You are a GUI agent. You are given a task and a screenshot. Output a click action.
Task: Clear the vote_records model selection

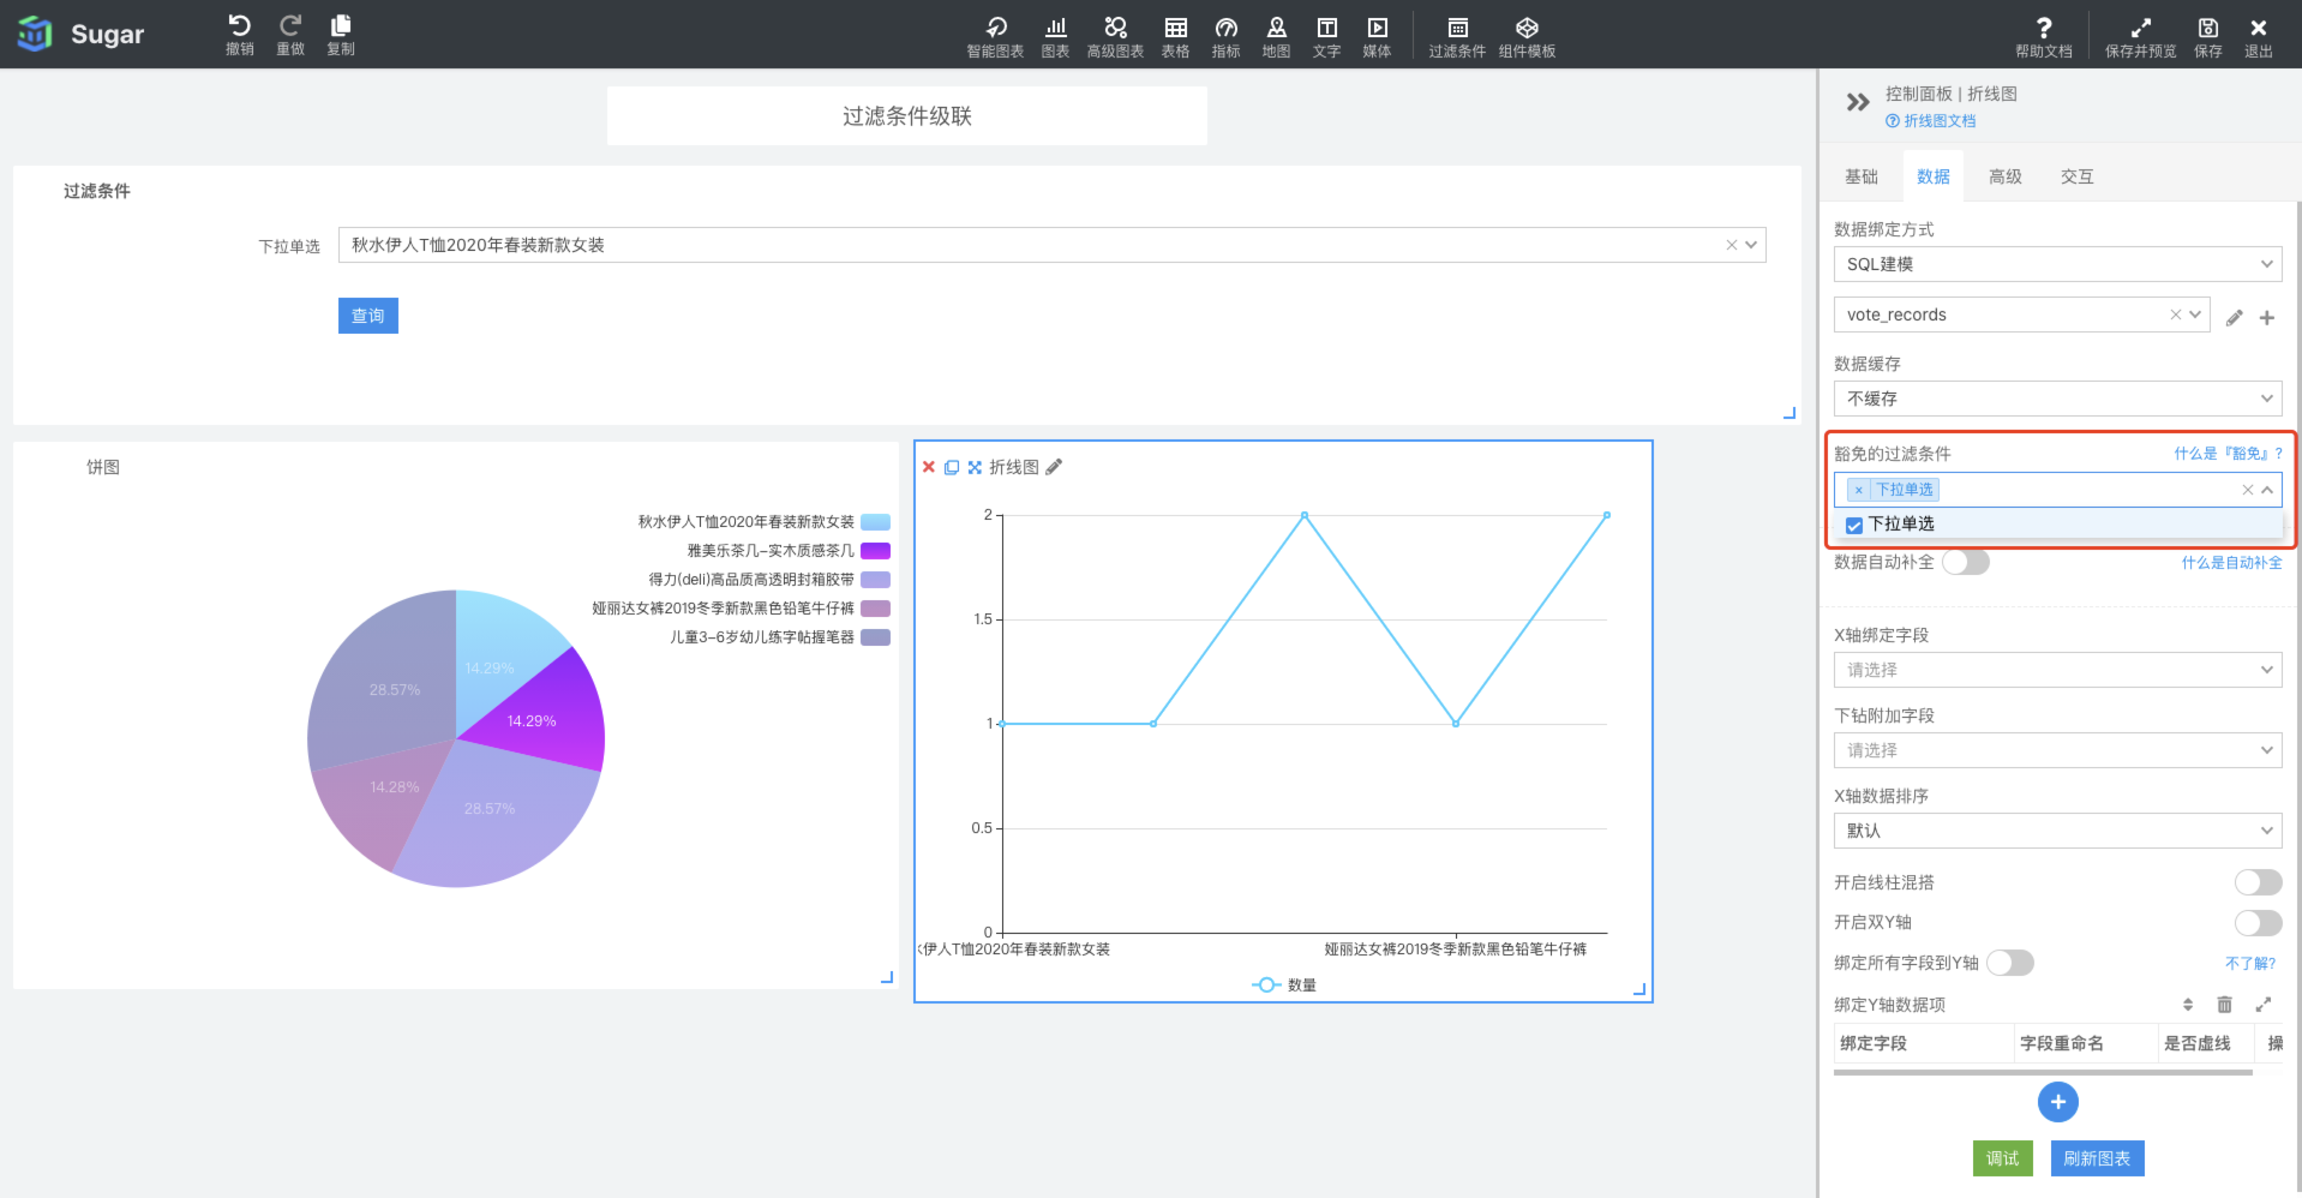(x=2175, y=314)
